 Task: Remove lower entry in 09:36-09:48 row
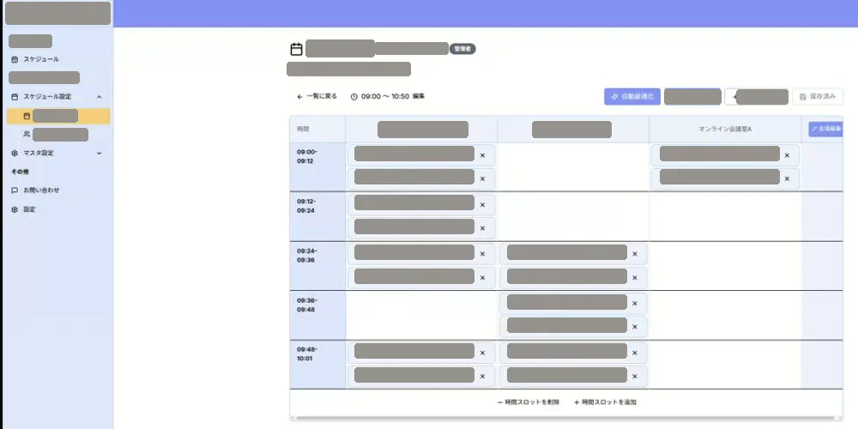pyautogui.click(x=635, y=327)
